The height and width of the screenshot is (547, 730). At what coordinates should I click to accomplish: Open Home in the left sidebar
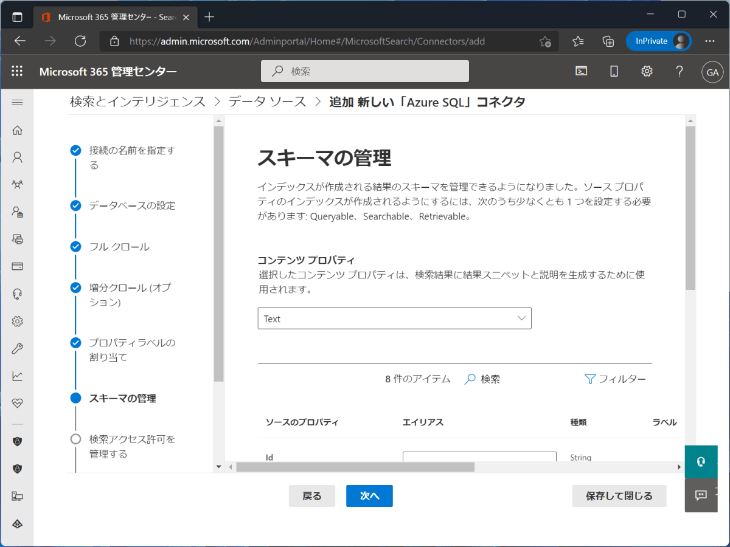click(x=17, y=130)
